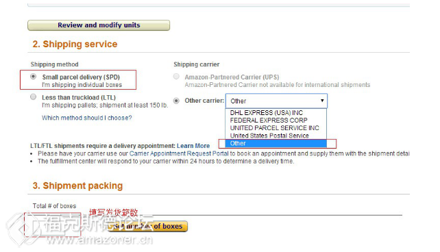Select Small parcel delivery (SPD) radio
The width and height of the screenshot is (440, 252).
34,77
